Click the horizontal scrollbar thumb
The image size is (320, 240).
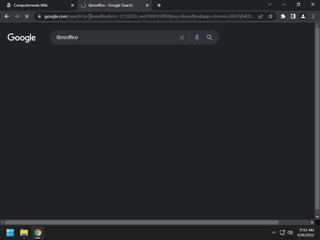coord(142,222)
